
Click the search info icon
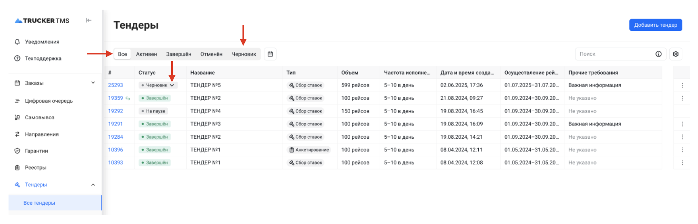pyautogui.click(x=658, y=54)
